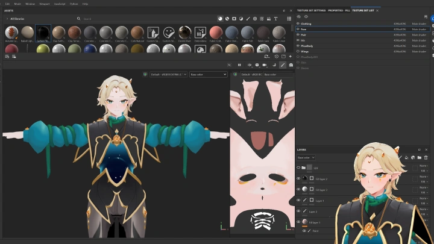Open the cube perspective view dropdown
The width and height of the screenshot is (434, 244).
point(257,65)
